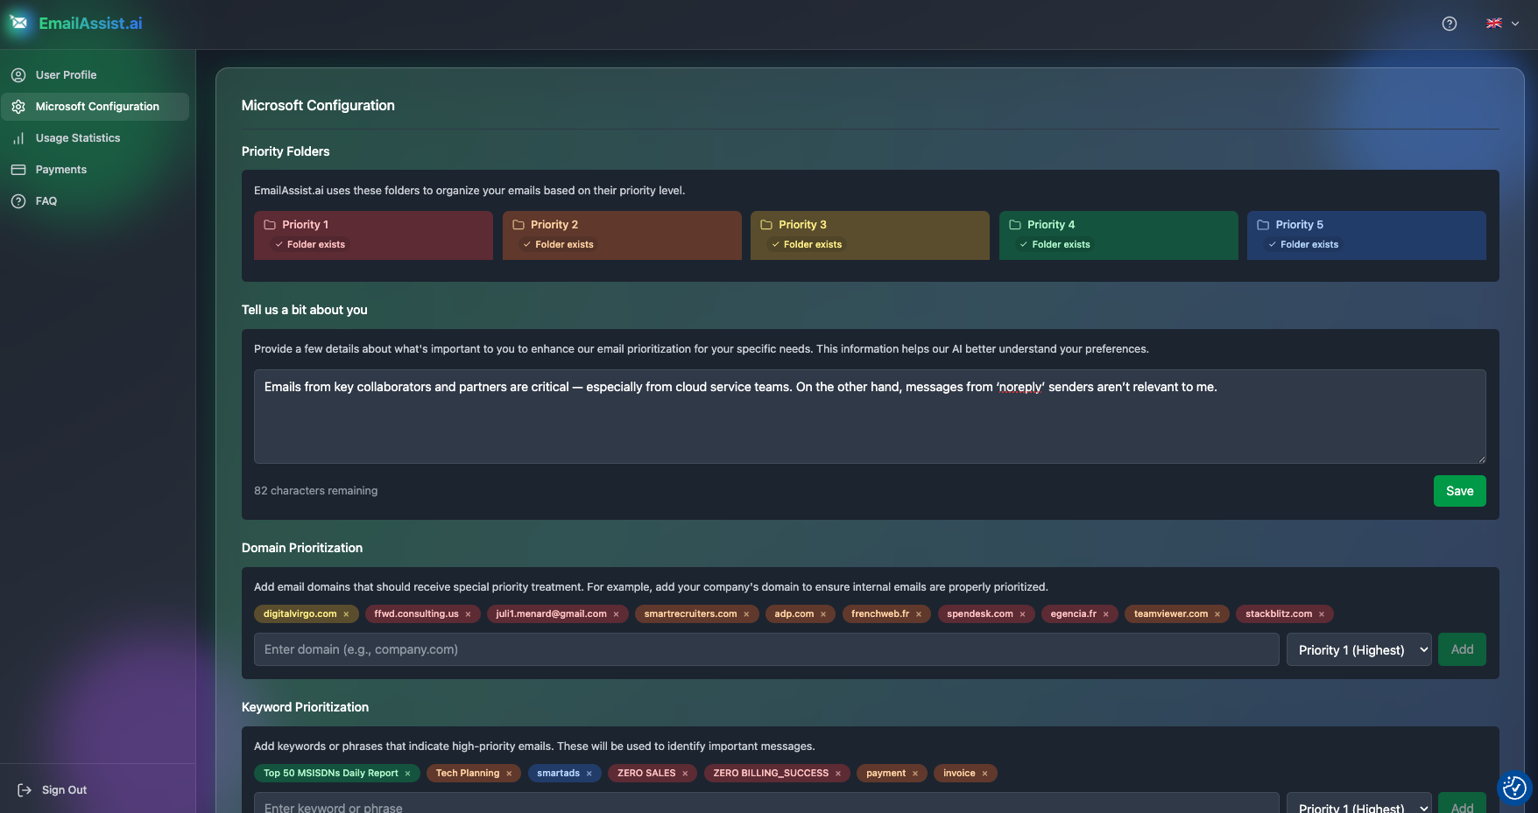Click Add button for domain

(x=1462, y=649)
